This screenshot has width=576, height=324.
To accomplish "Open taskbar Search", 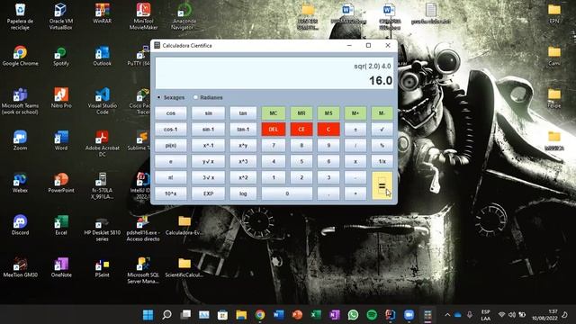I will [166, 315].
